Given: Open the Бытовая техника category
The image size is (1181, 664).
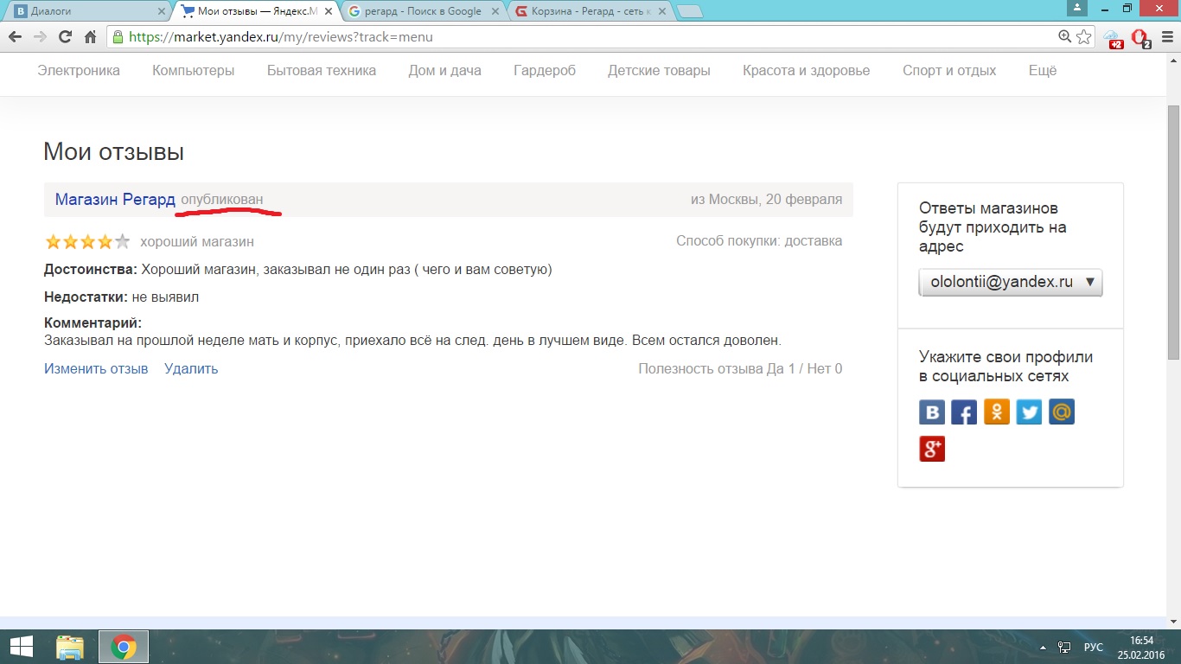Looking at the screenshot, I should point(322,71).
